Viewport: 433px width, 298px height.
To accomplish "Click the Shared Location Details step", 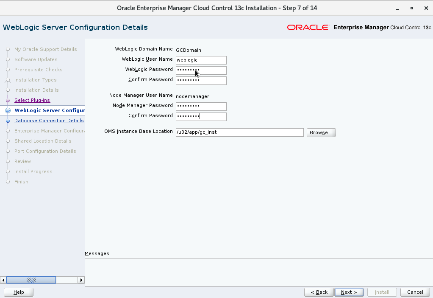I will tap(43, 141).
